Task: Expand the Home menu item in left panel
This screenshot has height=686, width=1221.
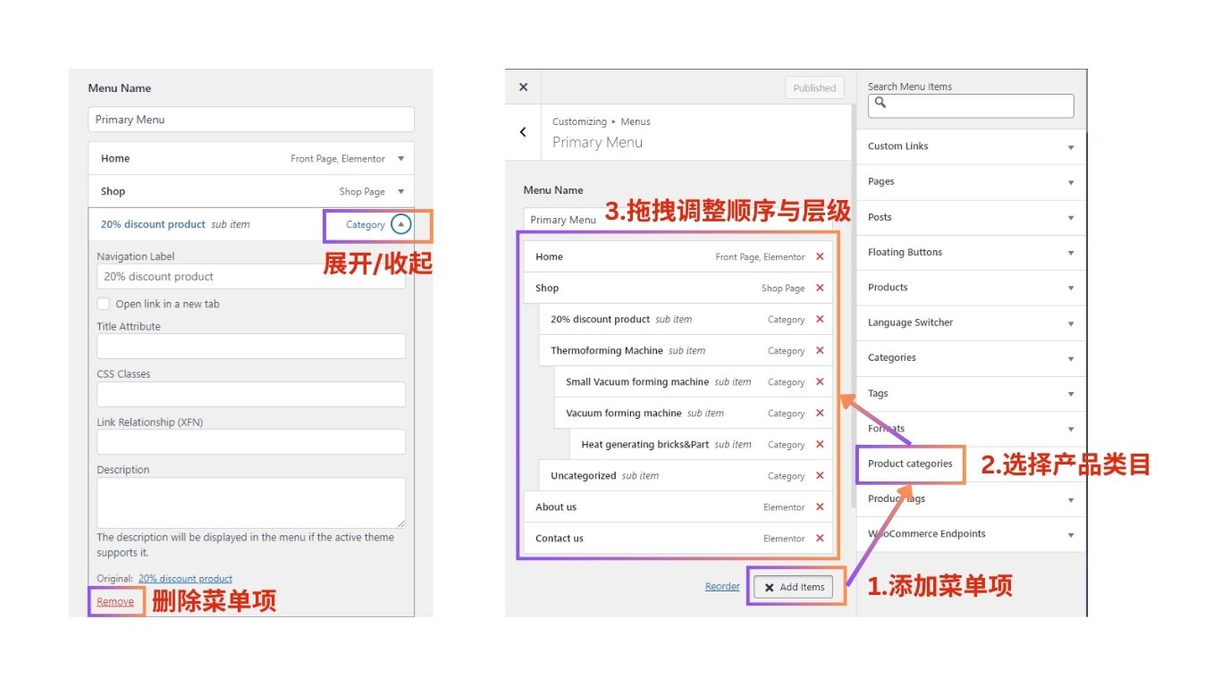Action: [400, 159]
